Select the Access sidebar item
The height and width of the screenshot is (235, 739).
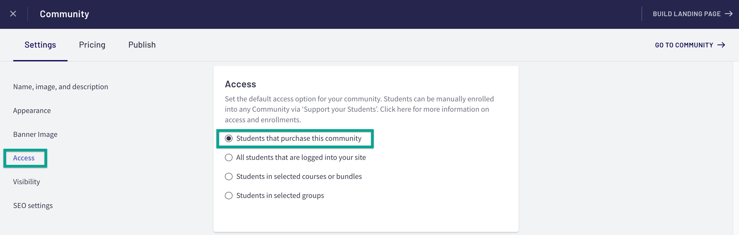point(24,158)
